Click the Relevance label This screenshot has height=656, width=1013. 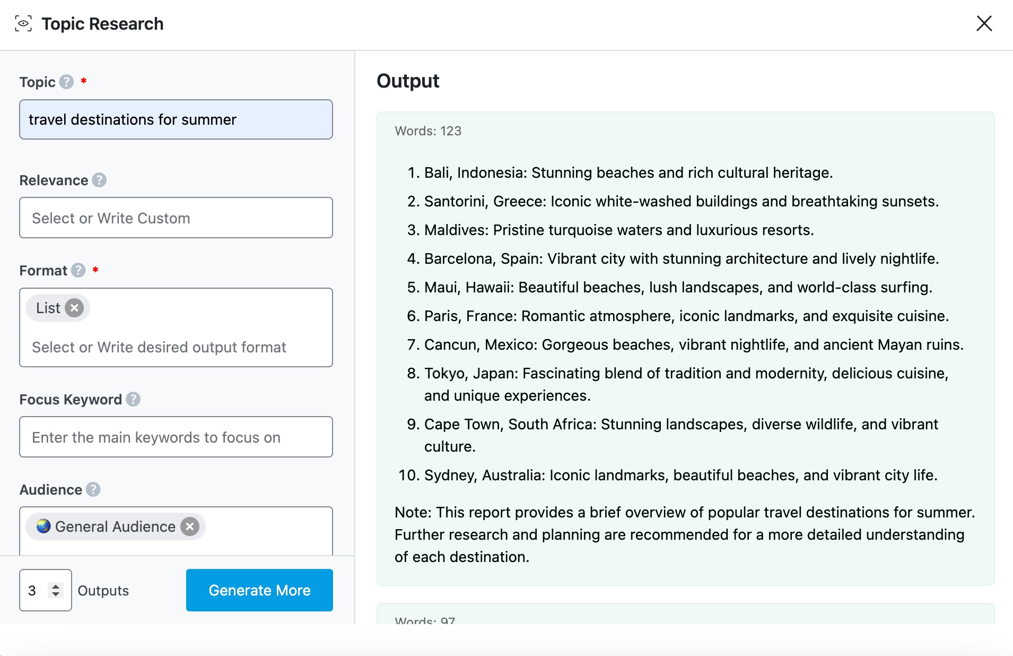[x=54, y=180]
